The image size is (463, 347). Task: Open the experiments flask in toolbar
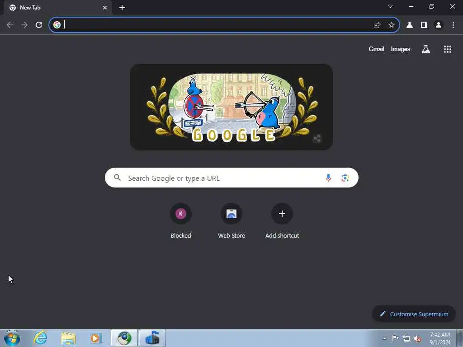[x=410, y=25]
